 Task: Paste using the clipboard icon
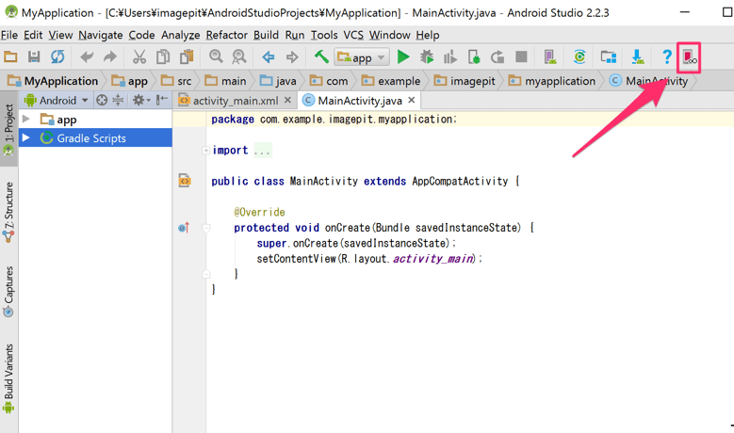tap(187, 57)
